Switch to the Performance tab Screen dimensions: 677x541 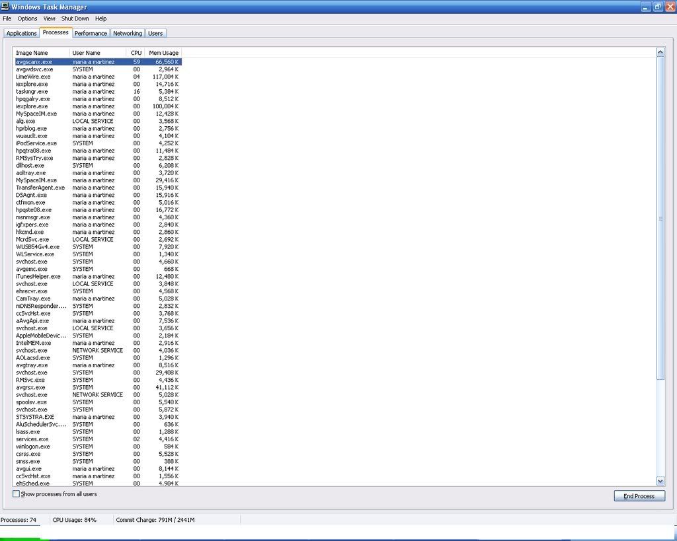(x=91, y=33)
